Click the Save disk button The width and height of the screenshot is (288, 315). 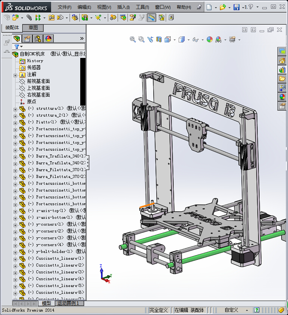pyautogui.click(x=237, y=7)
